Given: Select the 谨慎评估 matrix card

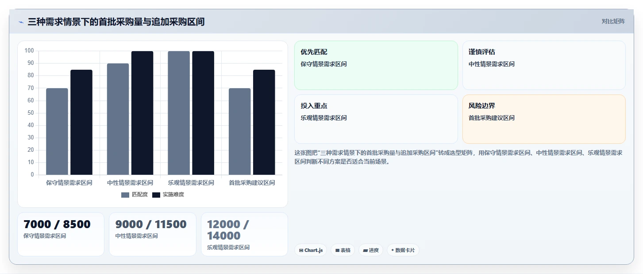Looking at the screenshot, I should [544, 65].
